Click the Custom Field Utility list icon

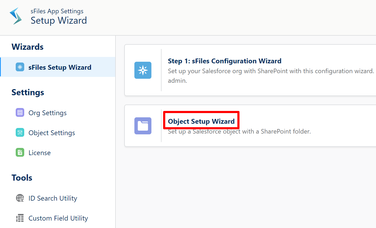click(20, 218)
